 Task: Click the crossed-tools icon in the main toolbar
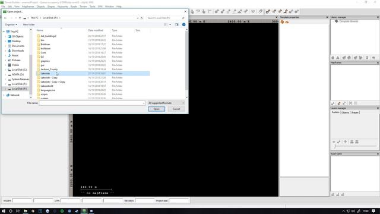pyautogui.click(x=253, y=11)
